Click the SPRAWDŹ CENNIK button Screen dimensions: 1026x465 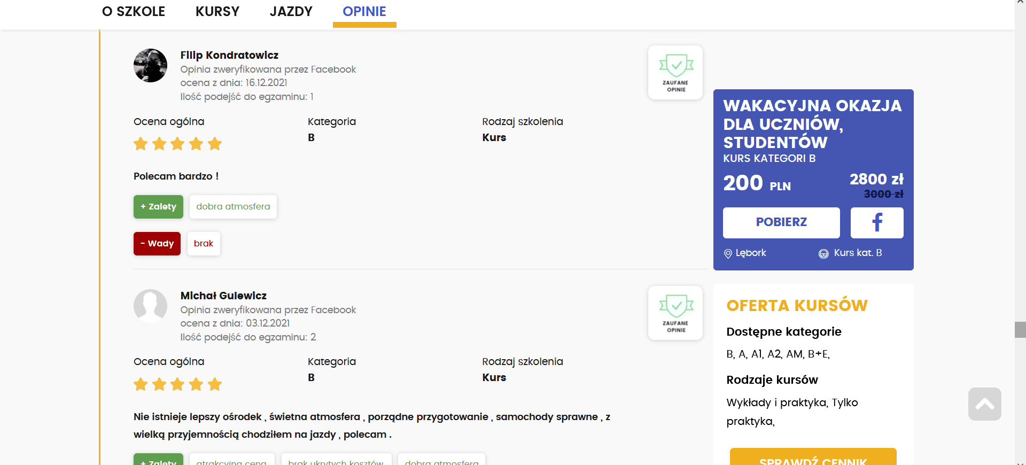click(x=813, y=458)
